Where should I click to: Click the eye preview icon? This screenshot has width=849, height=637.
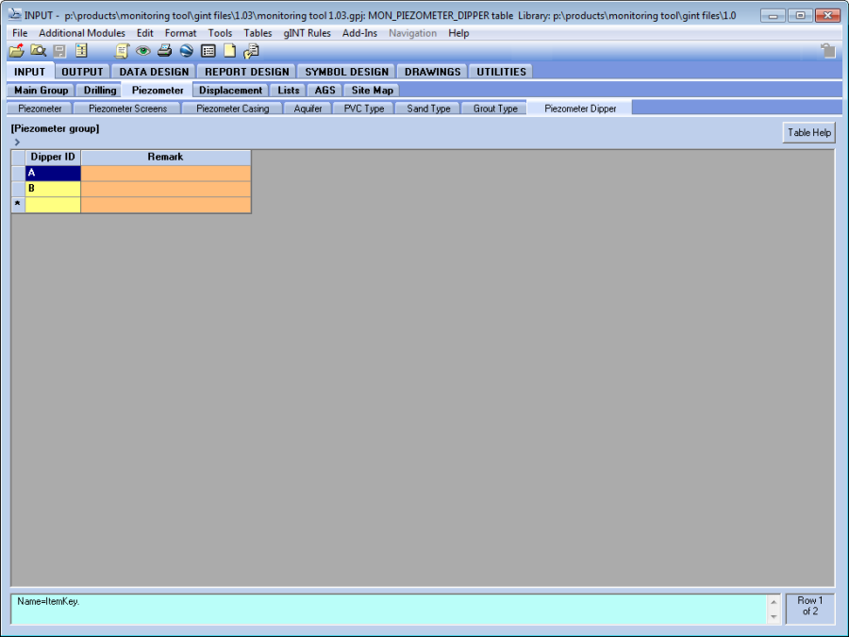143,51
